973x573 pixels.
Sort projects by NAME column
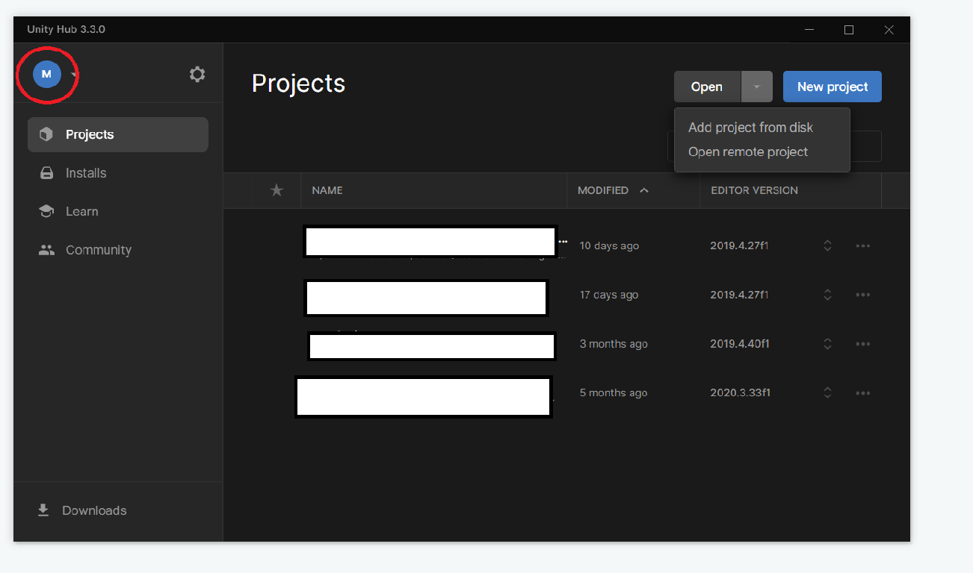tap(327, 190)
